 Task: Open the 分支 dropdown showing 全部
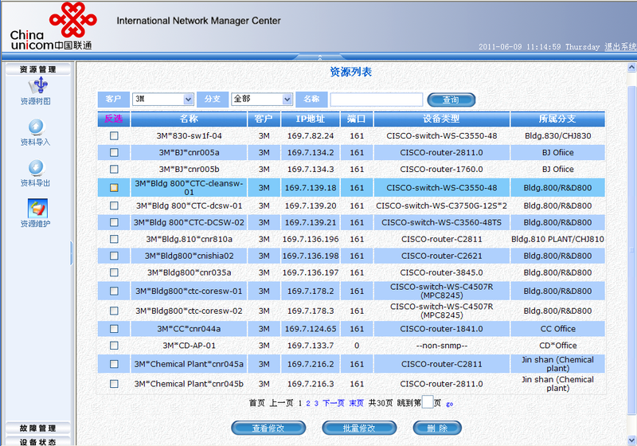[x=262, y=99]
